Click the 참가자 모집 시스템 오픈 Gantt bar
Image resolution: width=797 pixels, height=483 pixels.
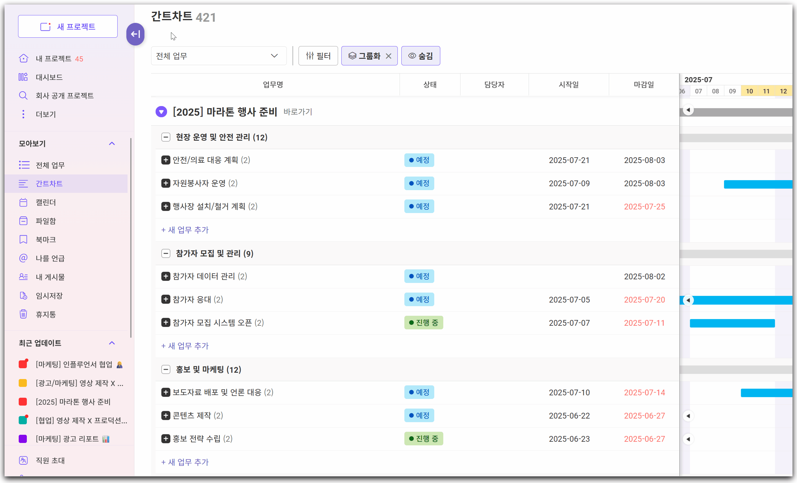pyautogui.click(x=732, y=323)
